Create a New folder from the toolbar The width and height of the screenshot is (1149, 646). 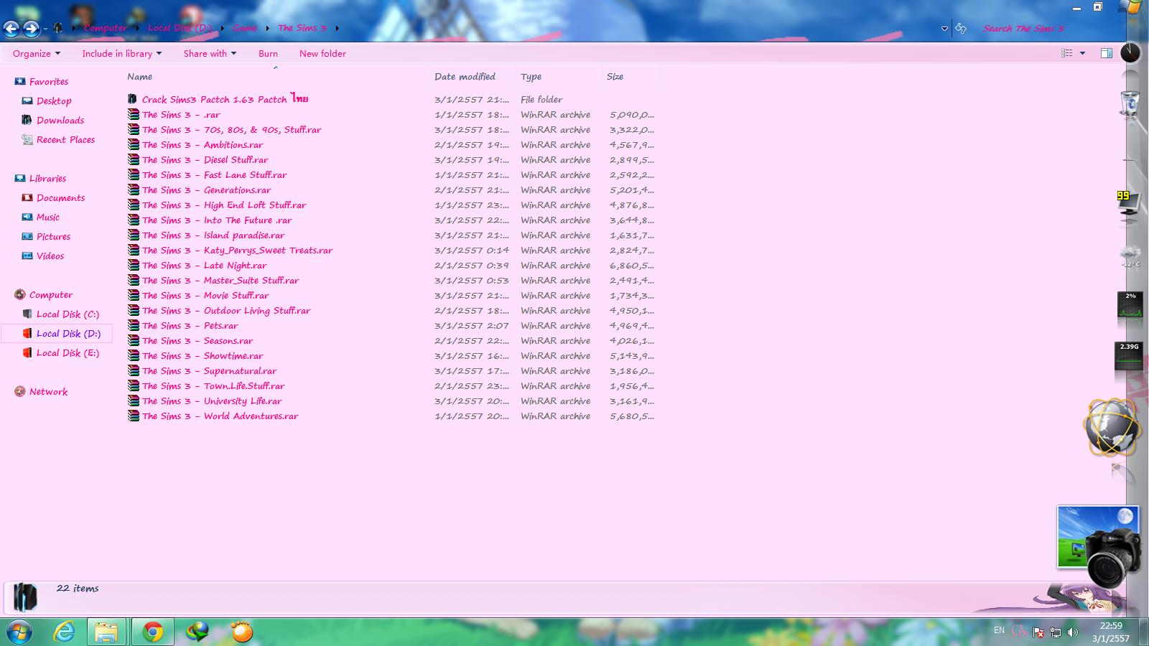(x=322, y=53)
